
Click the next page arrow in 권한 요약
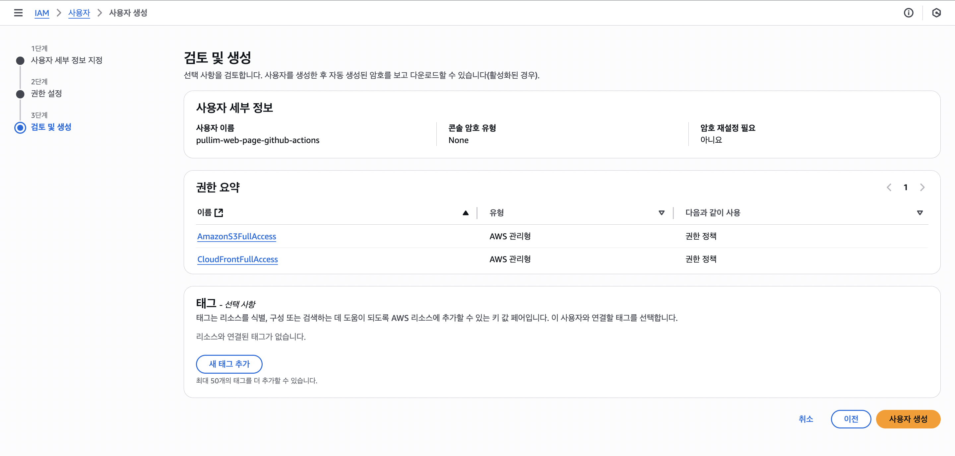tap(923, 188)
